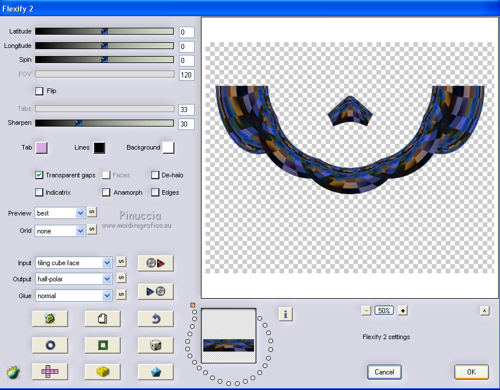The image size is (500, 390).
Task: Open the Tab color swatch
Action: point(42,148)
